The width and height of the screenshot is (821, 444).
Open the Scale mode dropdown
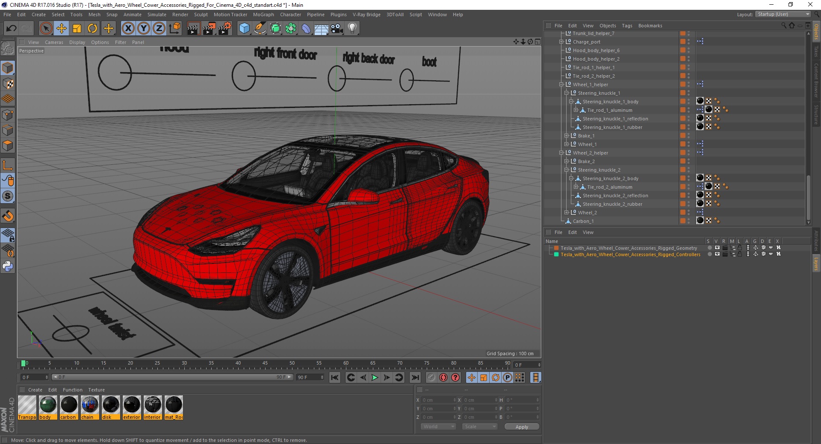(480, 426)
